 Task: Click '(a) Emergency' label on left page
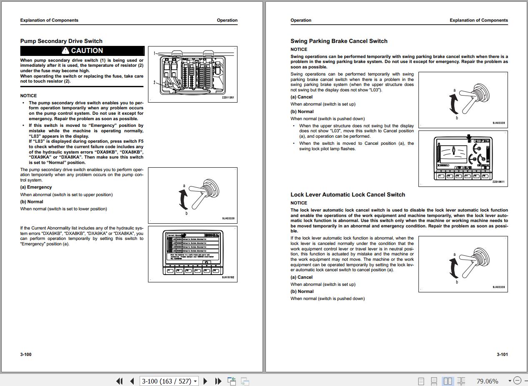pyautogui.click(x=36, y=187)
